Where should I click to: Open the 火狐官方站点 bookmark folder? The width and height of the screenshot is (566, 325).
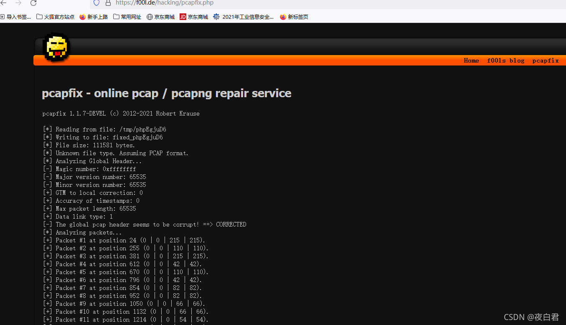(56, 17)
